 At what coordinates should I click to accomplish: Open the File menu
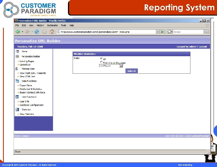[x=17, y=25]
